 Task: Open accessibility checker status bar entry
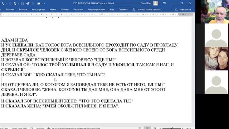(74, 128)
